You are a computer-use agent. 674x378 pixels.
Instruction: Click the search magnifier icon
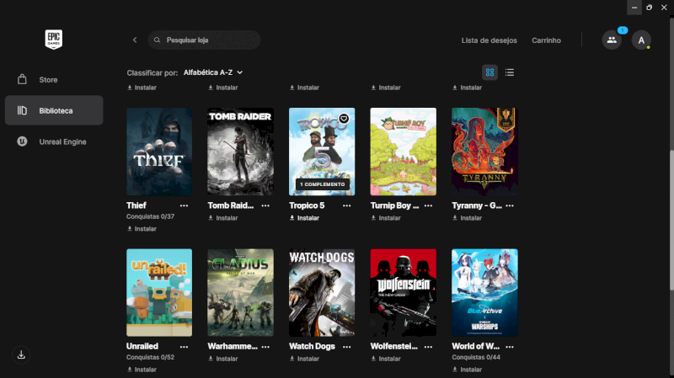pos(158,40)
